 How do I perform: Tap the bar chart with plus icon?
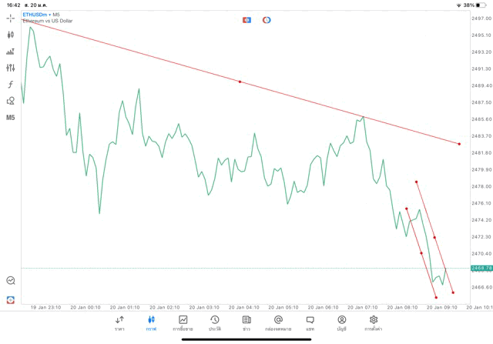tap(11, 52)
